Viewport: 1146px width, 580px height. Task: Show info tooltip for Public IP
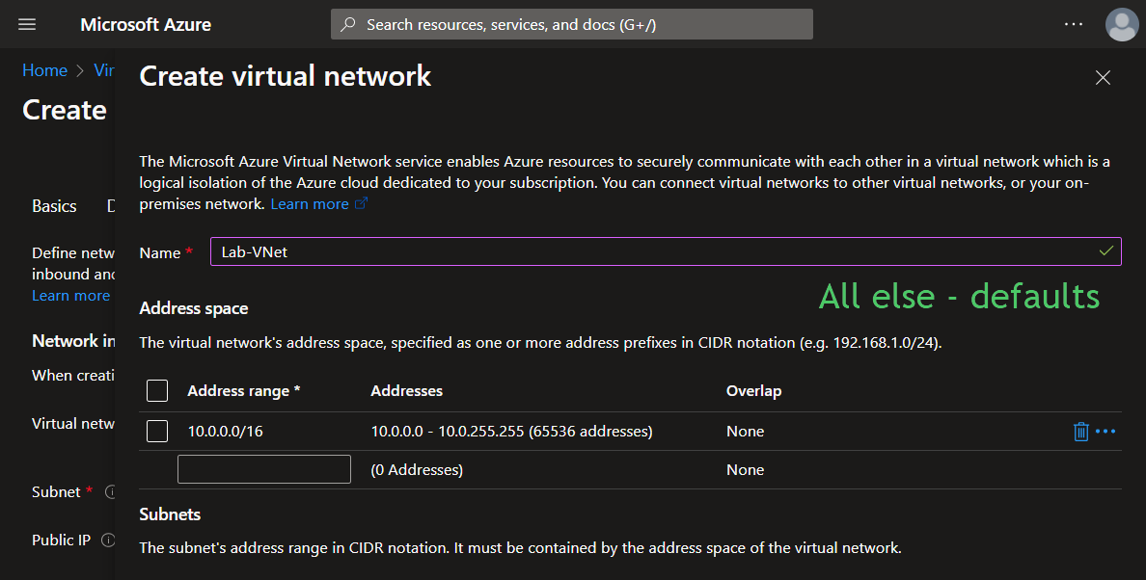click(108, 540)
